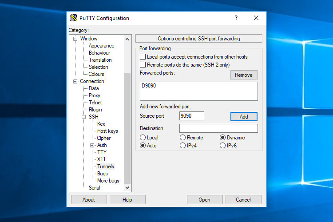
Task: Go to the Host keys category
Action: click(107, 131)
